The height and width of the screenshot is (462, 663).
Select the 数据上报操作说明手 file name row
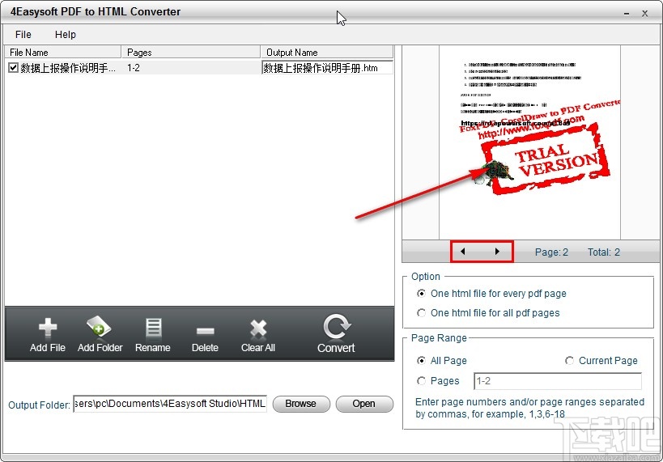point(68,68)
